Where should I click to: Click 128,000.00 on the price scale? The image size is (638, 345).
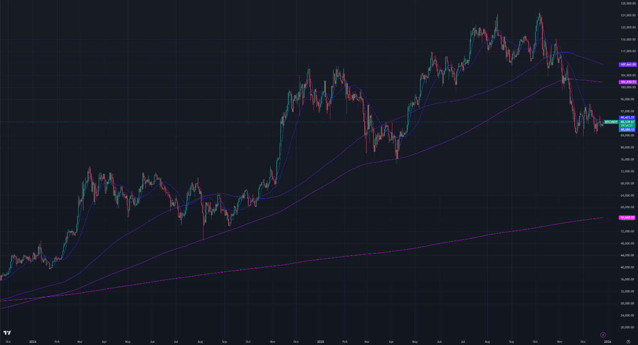click(627, 4)
